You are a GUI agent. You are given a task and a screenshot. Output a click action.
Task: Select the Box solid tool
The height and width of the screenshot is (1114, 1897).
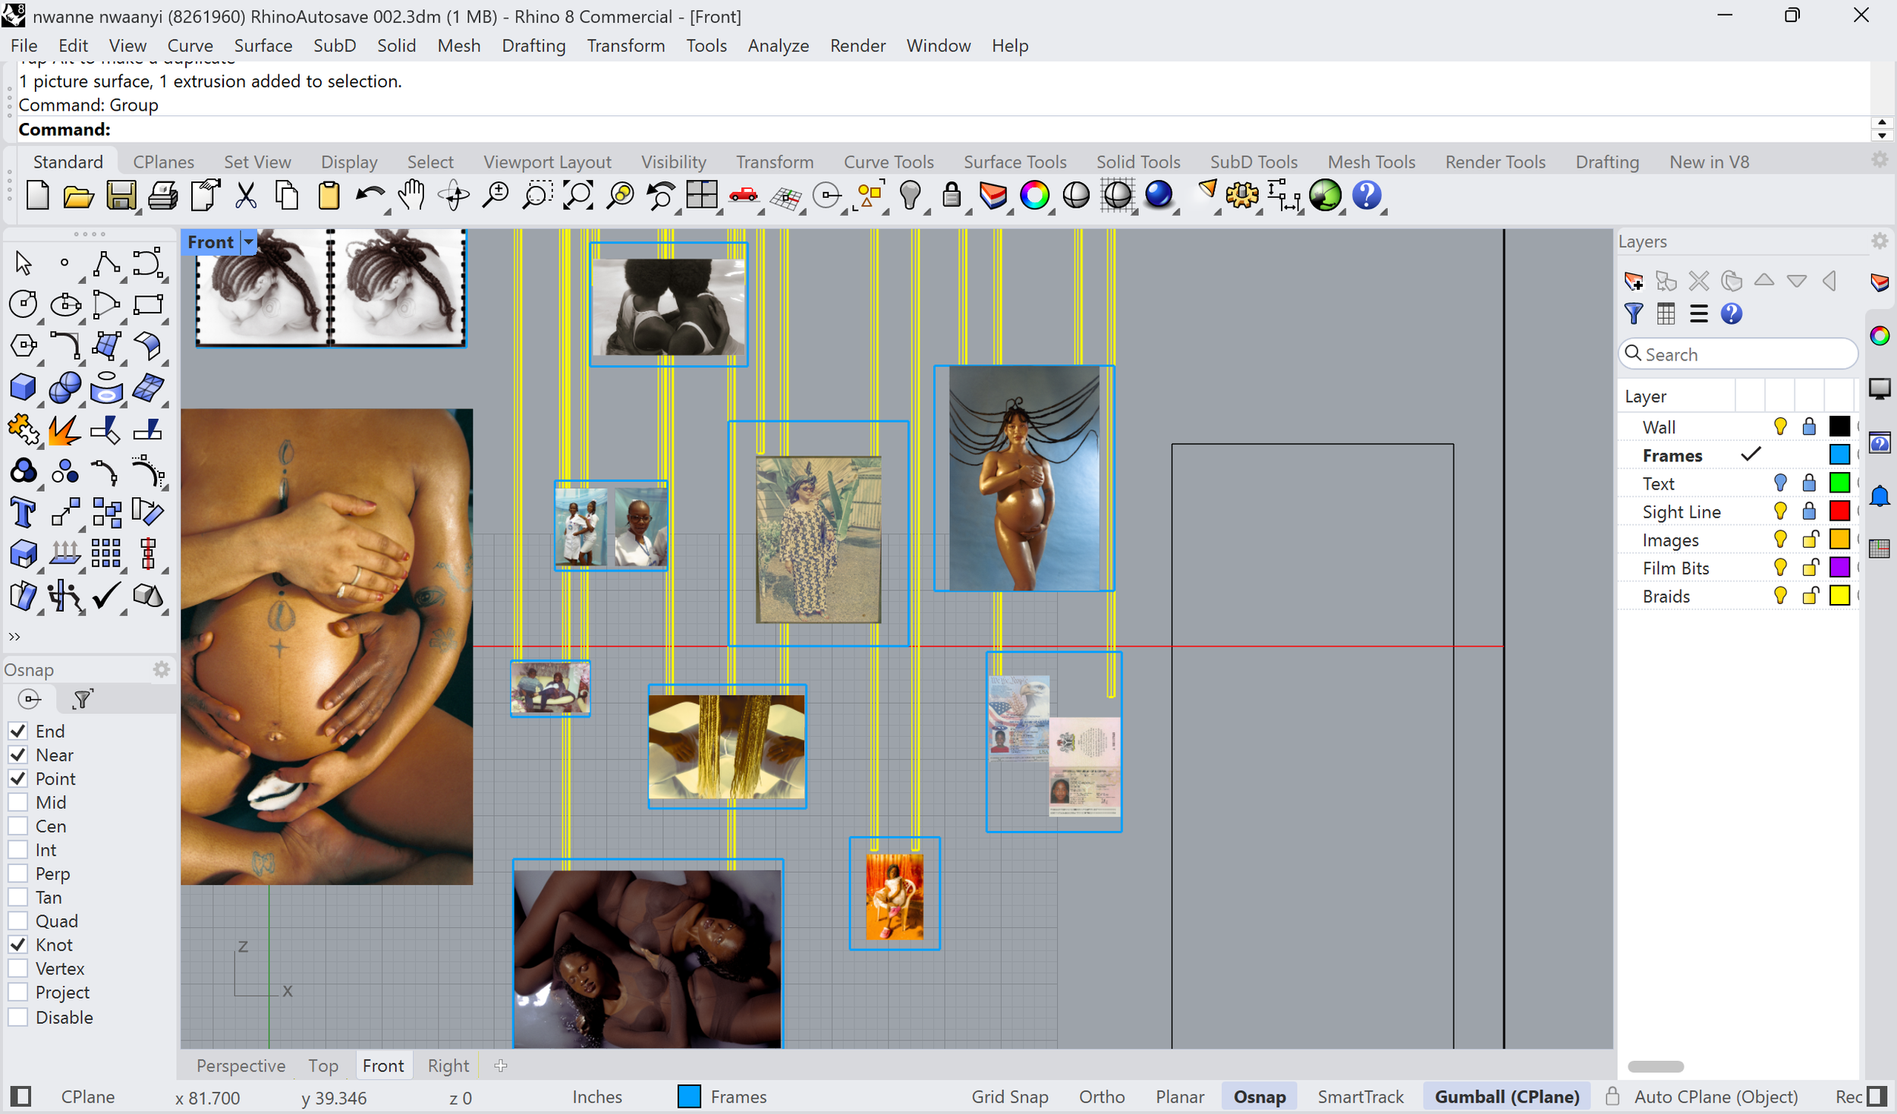[x=23, y=388]
